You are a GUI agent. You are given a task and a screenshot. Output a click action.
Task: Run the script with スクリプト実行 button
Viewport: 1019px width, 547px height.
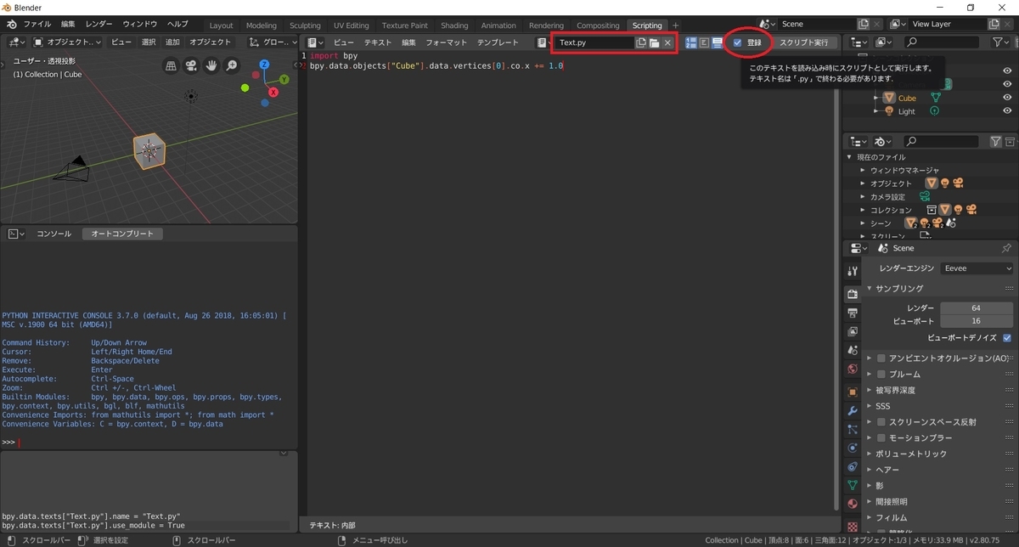pos(803,42)
